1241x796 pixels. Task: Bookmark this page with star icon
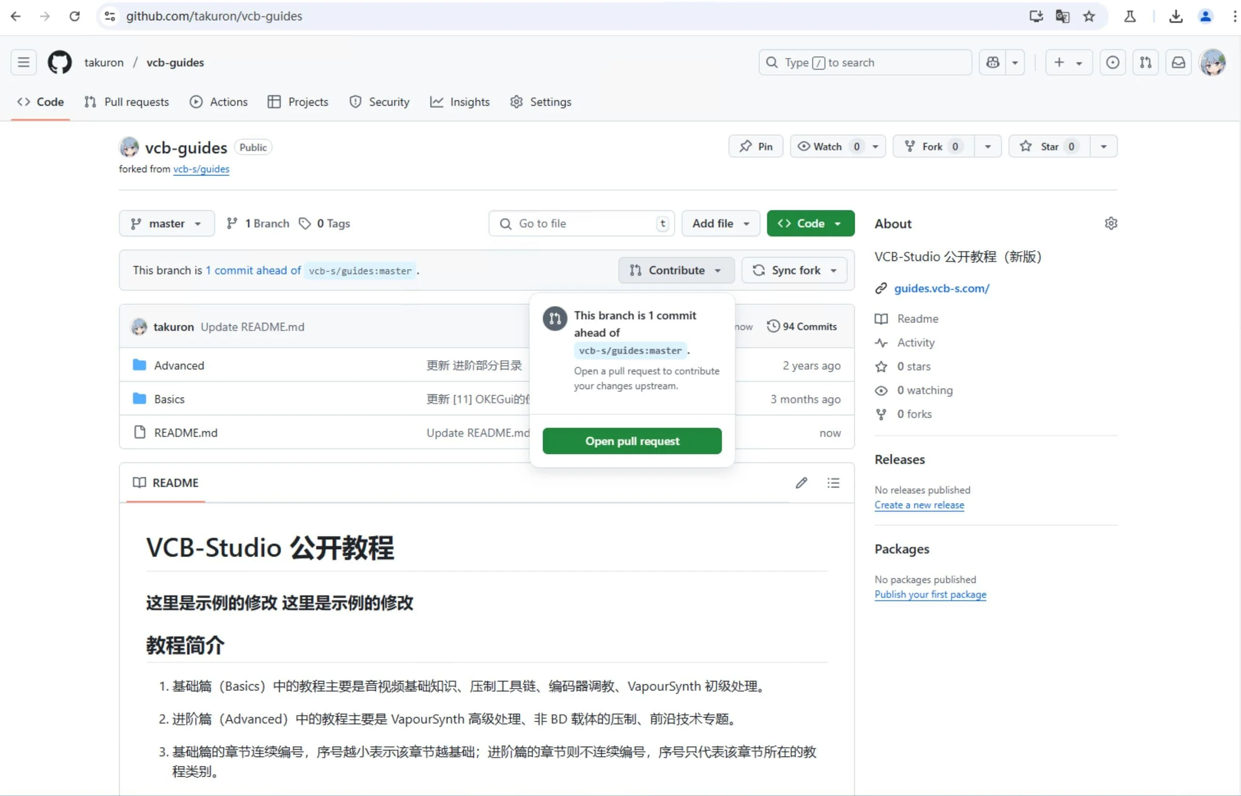(1089, 16)
